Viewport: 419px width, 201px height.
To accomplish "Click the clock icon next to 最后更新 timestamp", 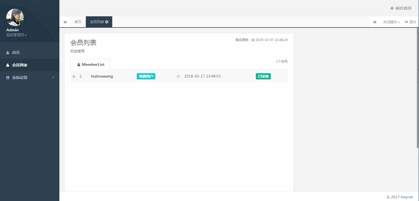I will click(x=253, y=40).
